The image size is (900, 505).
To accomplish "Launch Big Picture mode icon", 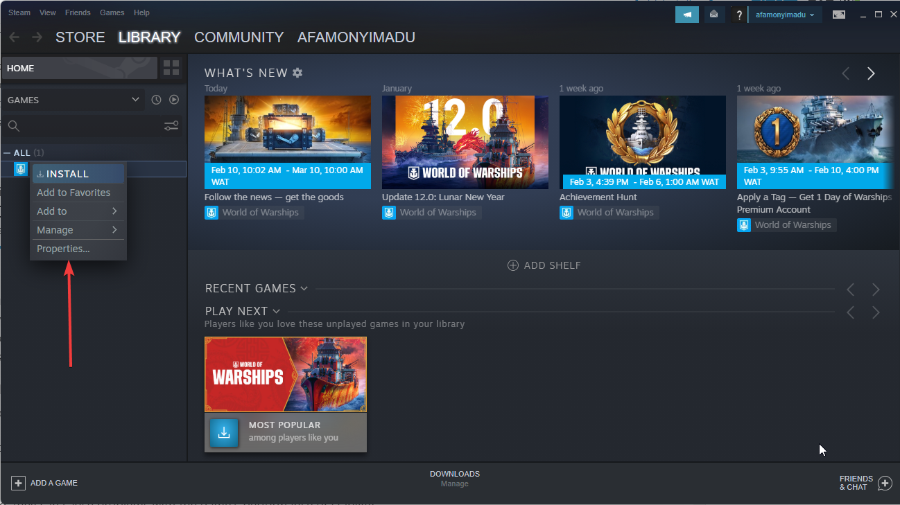I will coord(839,15).
